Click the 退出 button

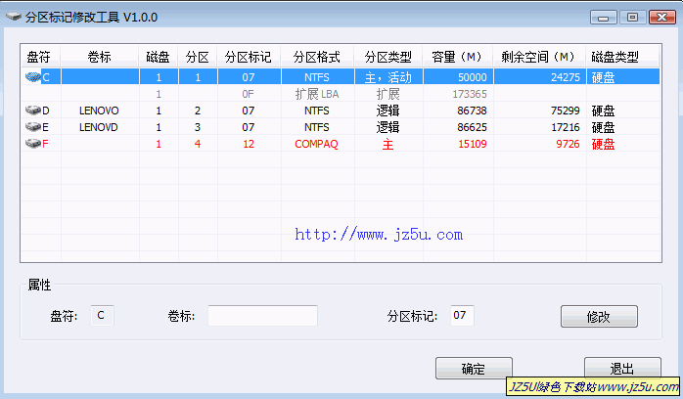coord(622,368)
